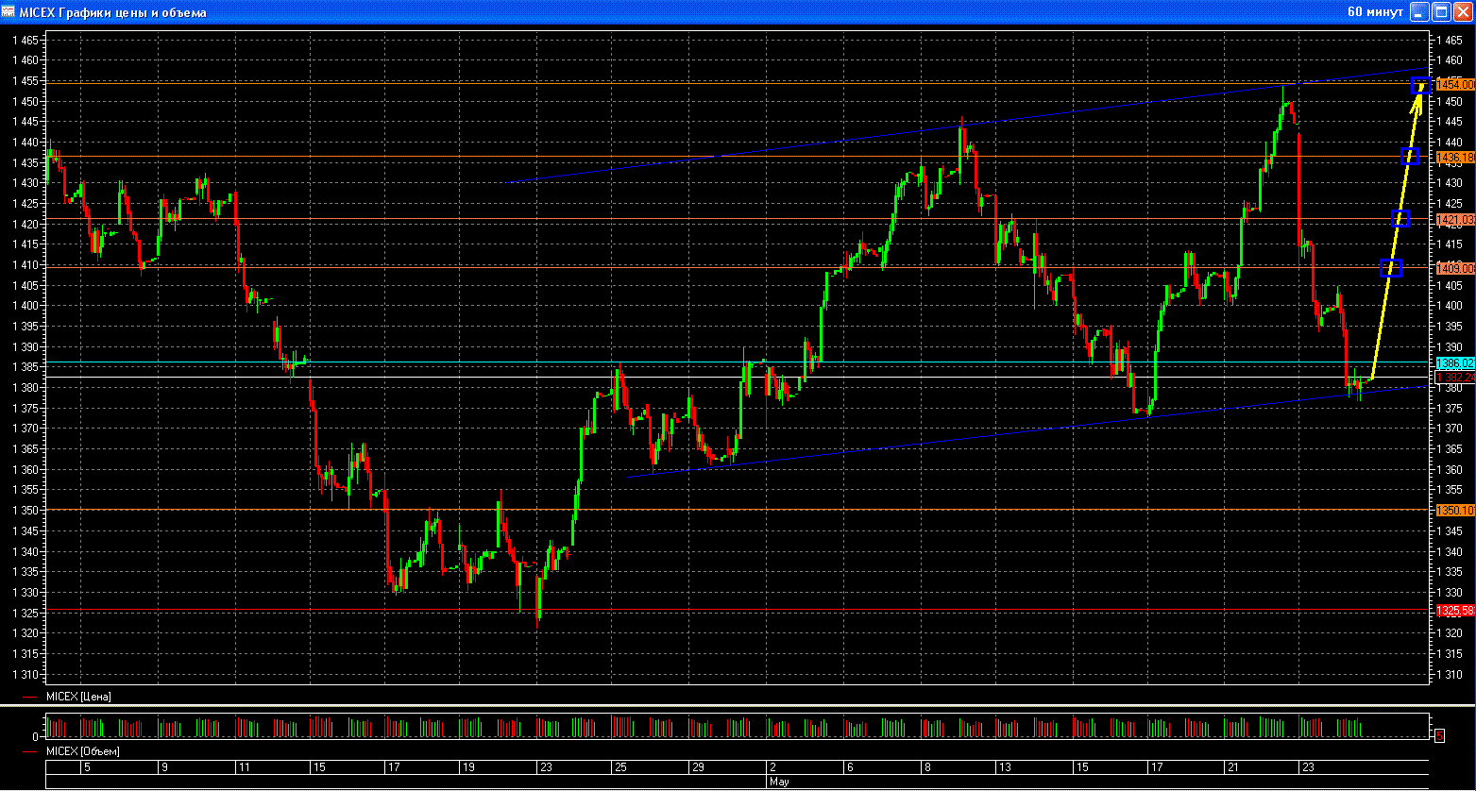Click the MICEX window icon in title bar
This screenshot has width=1476, height=791.
(8, 12)
